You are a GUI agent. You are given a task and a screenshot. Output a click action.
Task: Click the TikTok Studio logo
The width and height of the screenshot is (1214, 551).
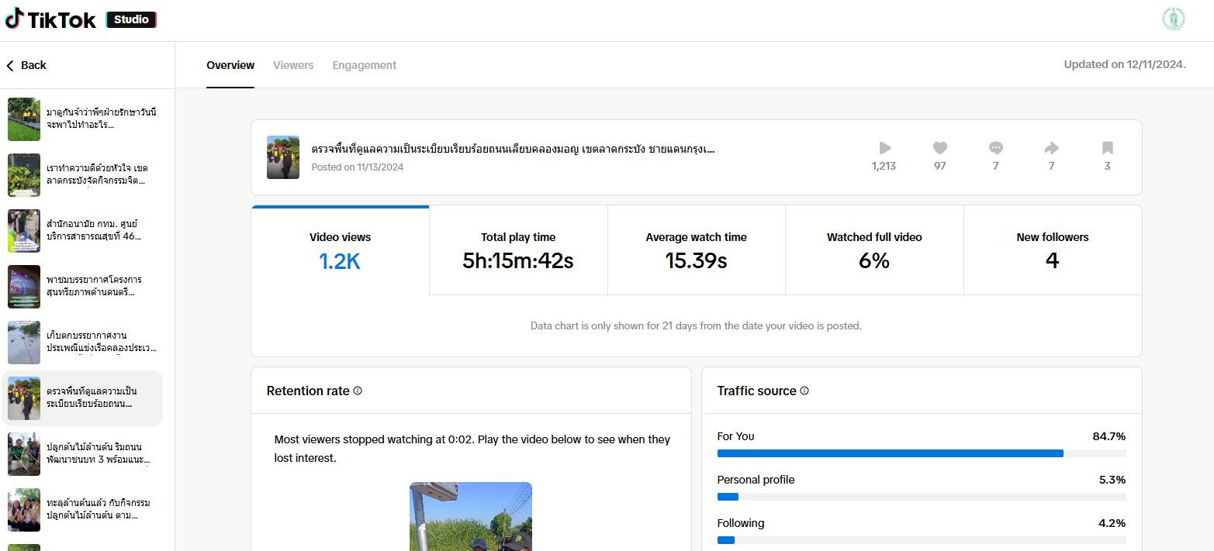coord(81,20)
